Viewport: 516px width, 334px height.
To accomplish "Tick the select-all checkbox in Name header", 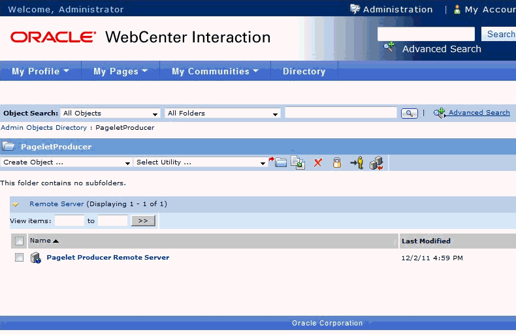I will point(19,241).
